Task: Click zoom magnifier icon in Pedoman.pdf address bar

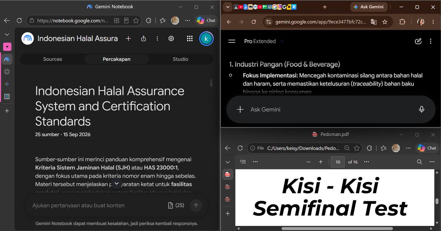Action: pyautogui.click(x=347, y=148)
